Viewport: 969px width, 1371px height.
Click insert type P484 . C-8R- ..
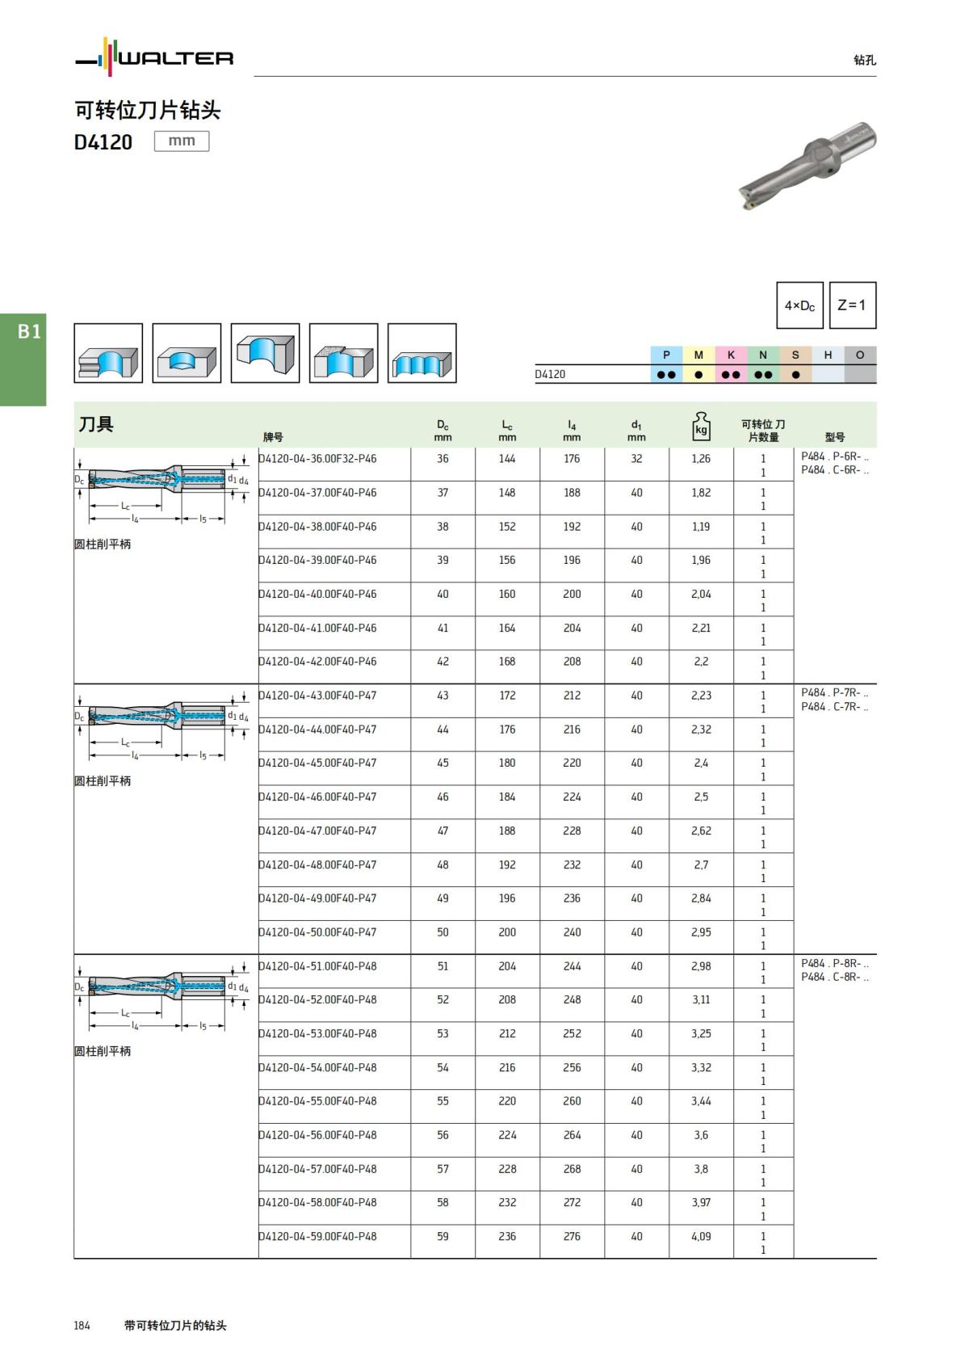pos(835,978)
